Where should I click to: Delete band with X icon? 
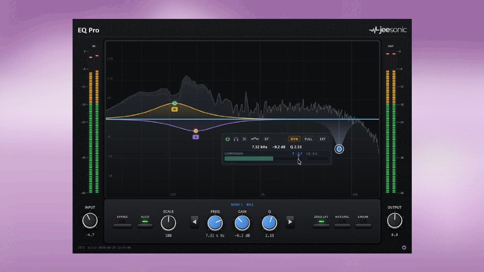244,139
